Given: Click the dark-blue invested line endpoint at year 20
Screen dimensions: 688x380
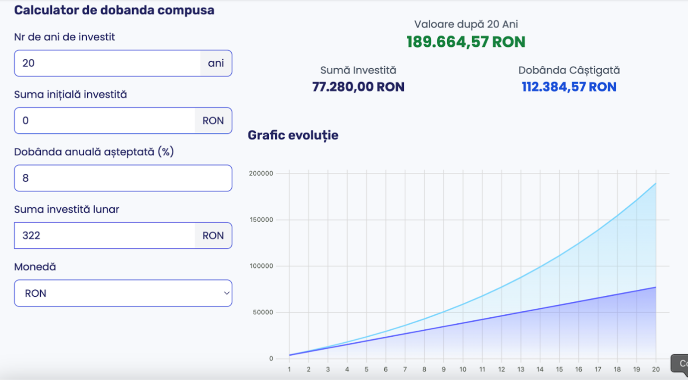Looking at the screenshot, I should (656, 287).
